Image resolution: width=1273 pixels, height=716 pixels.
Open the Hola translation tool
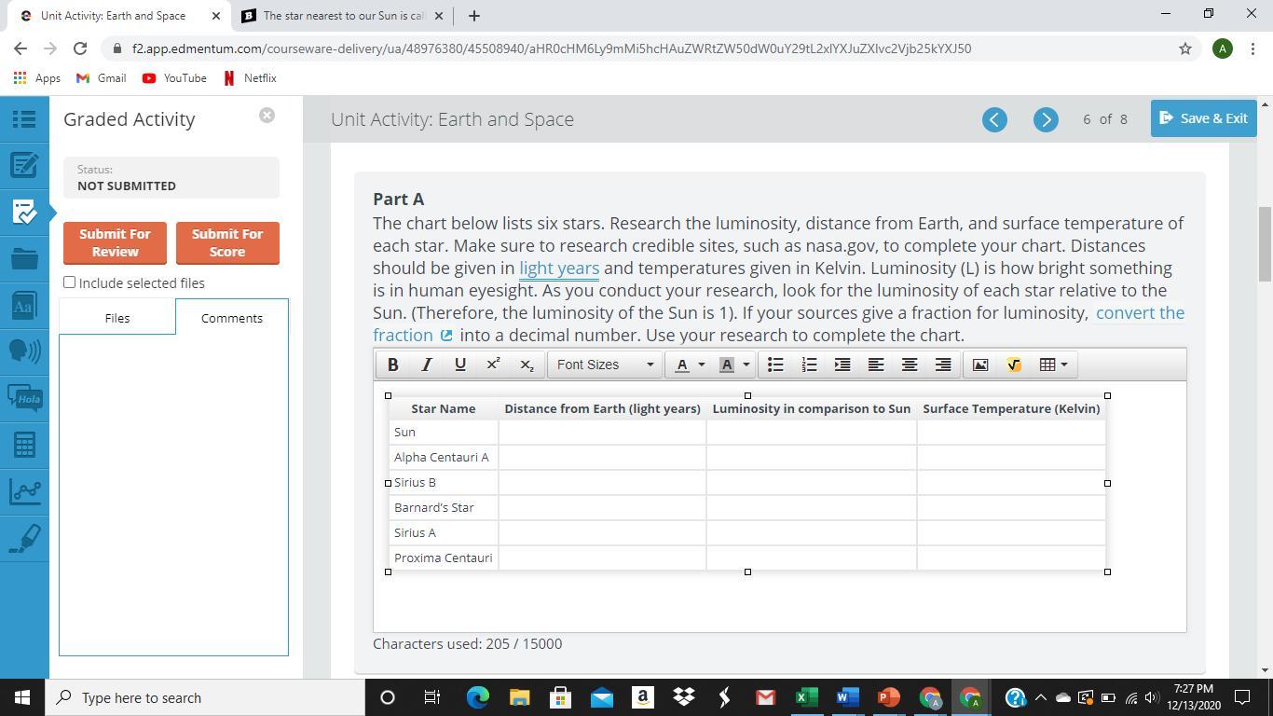tap(24, 398)
